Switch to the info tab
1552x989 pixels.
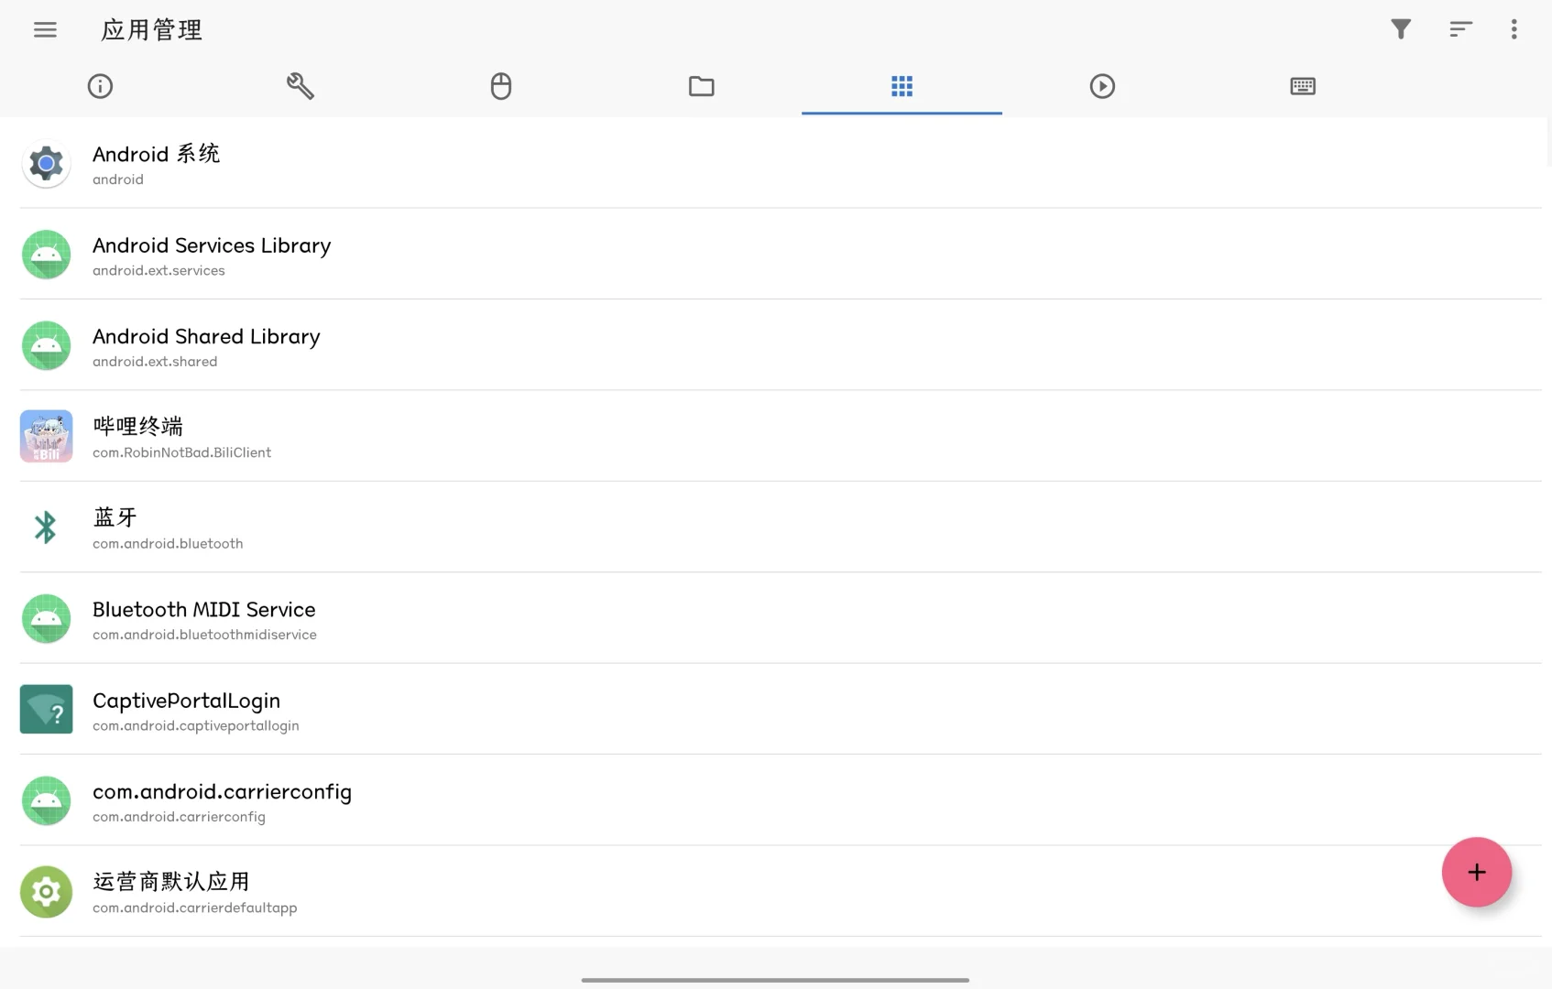pos(100,86)
